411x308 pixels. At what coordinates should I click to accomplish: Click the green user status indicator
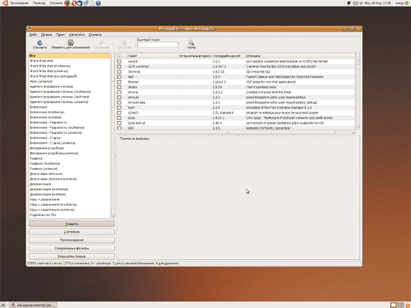pos(407,3)
